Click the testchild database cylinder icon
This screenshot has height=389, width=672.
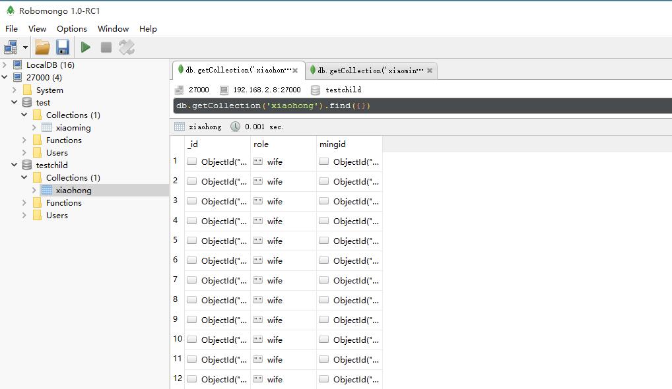click(x=27, y=165)
